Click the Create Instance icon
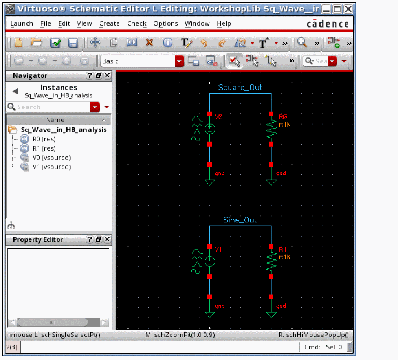Screen dimensions: 398x360 334,42
